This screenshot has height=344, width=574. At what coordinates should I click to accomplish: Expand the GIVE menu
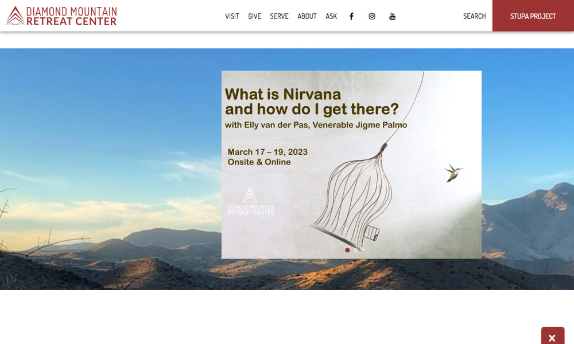pyautogui.click(x=254, y=16)
